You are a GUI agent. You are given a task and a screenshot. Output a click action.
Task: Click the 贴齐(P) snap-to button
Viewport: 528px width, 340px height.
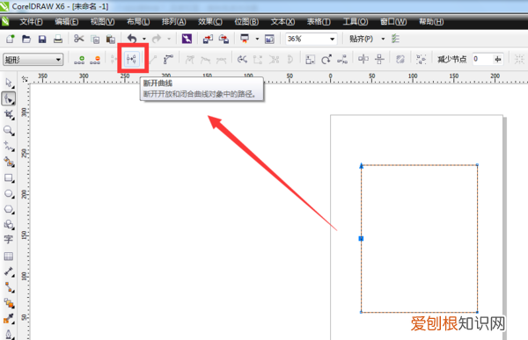[361, 39]
